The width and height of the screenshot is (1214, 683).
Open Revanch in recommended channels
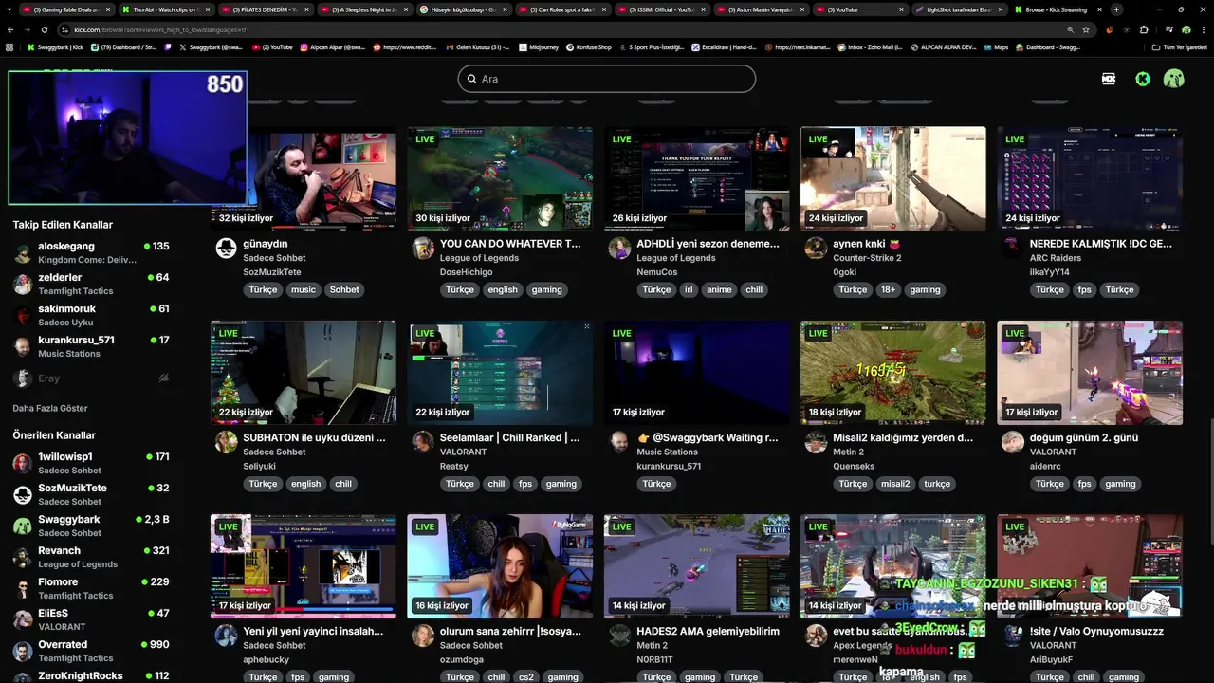[92, 557]
